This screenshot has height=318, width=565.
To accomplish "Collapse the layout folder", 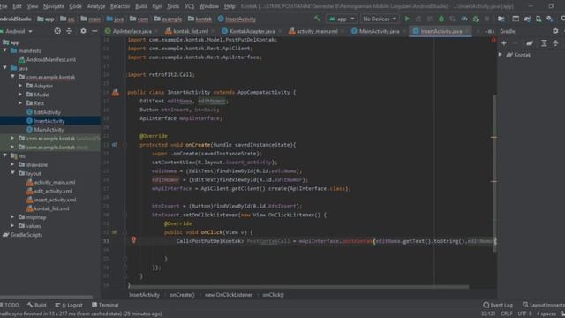I will coord(12,173).
